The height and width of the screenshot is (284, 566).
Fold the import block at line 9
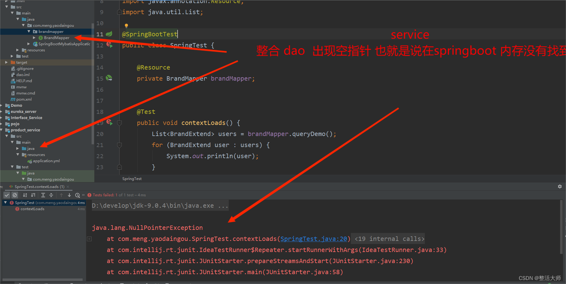119,12
